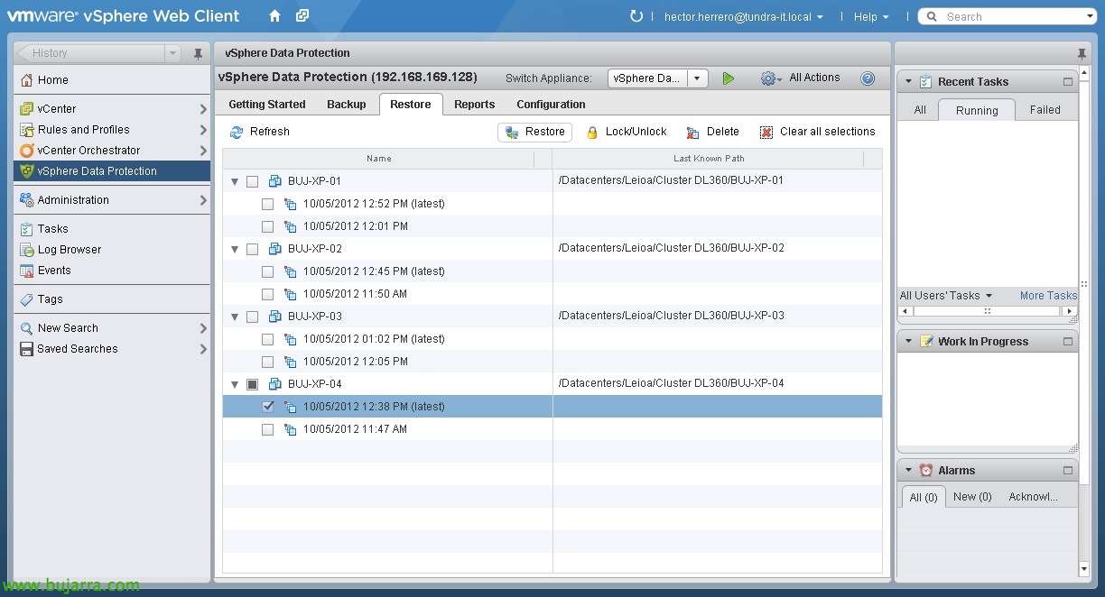Check the 10/05/2012 12:52 PM backup checkbox
This screenshot has height=597, width=1105.
(x=268, y=204)
